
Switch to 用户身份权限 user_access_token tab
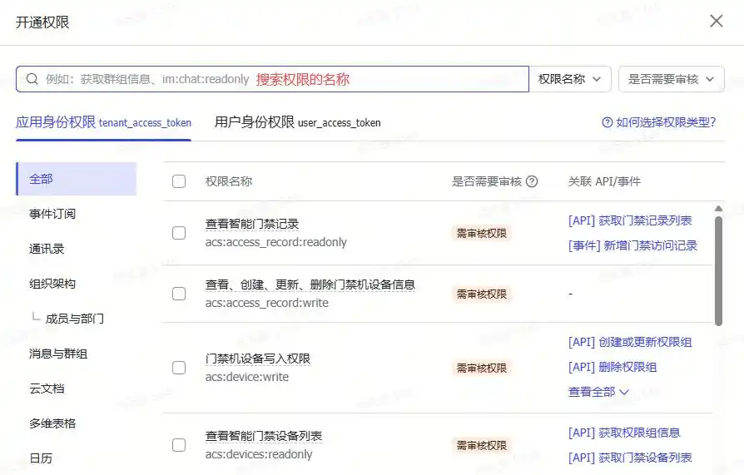click(297, 122)
